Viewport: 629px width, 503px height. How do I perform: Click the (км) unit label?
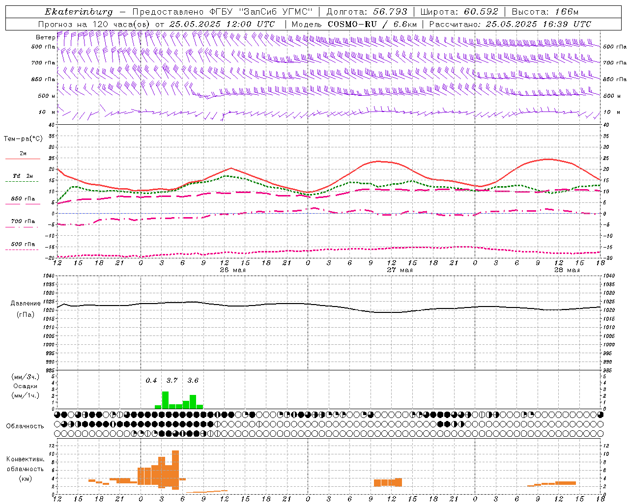[25, 478]
